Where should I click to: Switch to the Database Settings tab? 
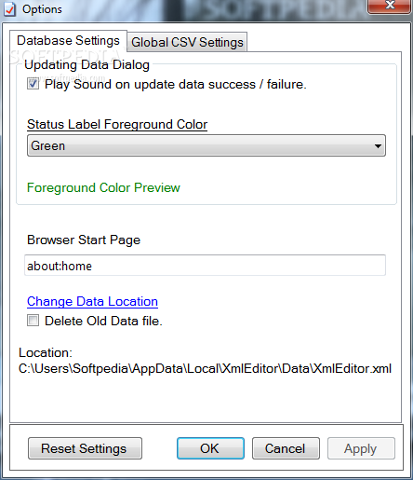pos(68,41)
